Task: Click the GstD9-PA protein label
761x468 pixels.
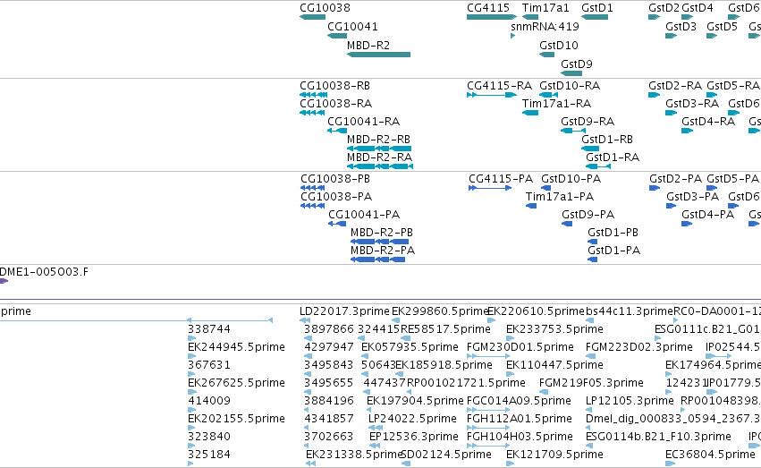Action: tap(588, 215)
